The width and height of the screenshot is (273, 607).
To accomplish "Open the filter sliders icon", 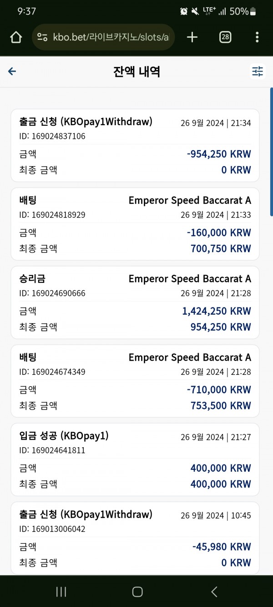I will coord(258,71).
